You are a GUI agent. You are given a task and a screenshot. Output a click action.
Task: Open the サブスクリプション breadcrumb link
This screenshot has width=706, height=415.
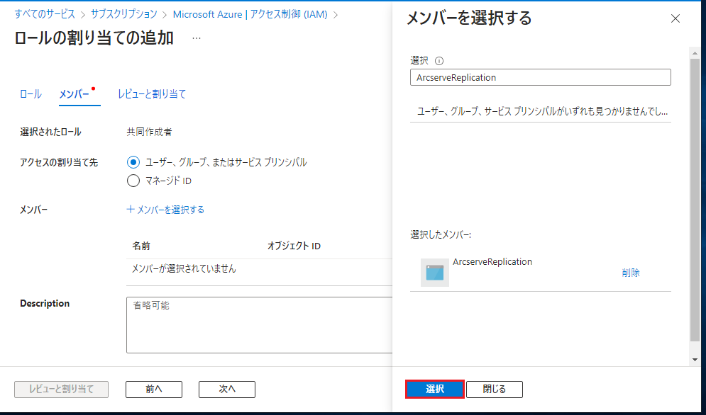(x=124, y=14)
